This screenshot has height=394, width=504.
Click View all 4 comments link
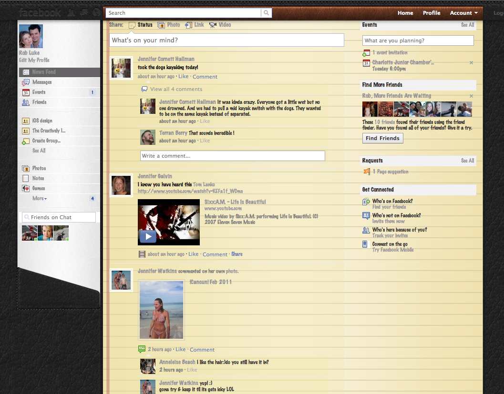pyautogui.click(x=176, y=89)
